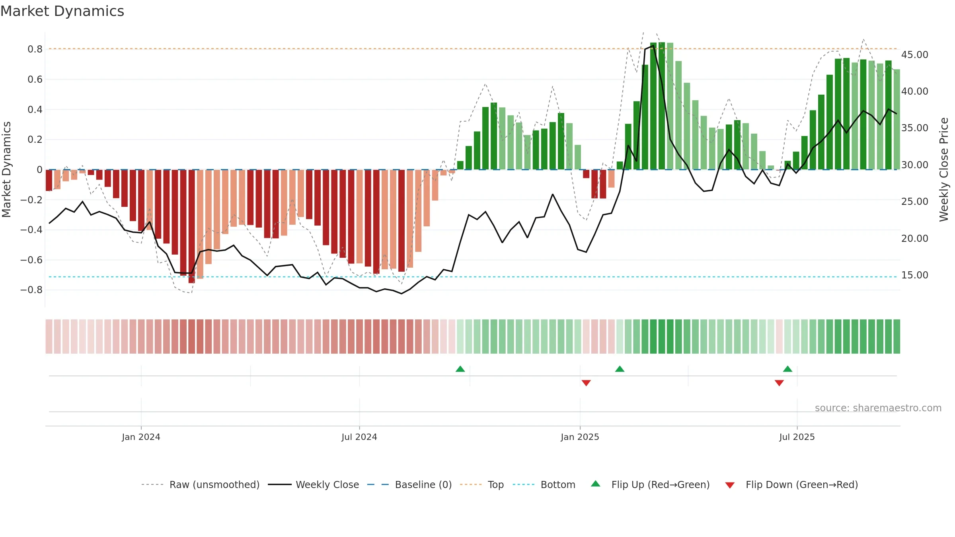Click the 25.00 price axis label
This screenshot has height=537, width=955.
(x=915, y=202)
